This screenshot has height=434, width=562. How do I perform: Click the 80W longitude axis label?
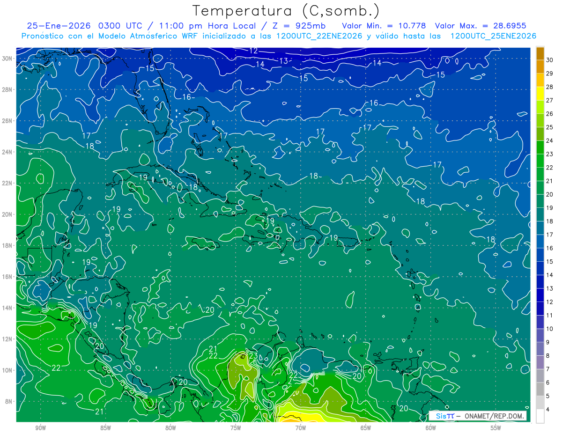pos(170,428)
